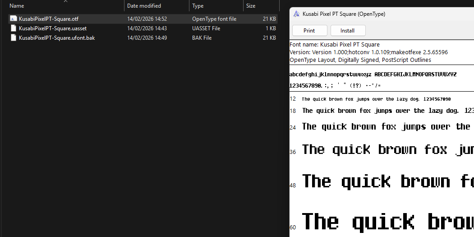Image resolution: width=474 pixels, height=237 pixels.
Task: Click the date 14/02/2026 14:52
Action: 147,19
